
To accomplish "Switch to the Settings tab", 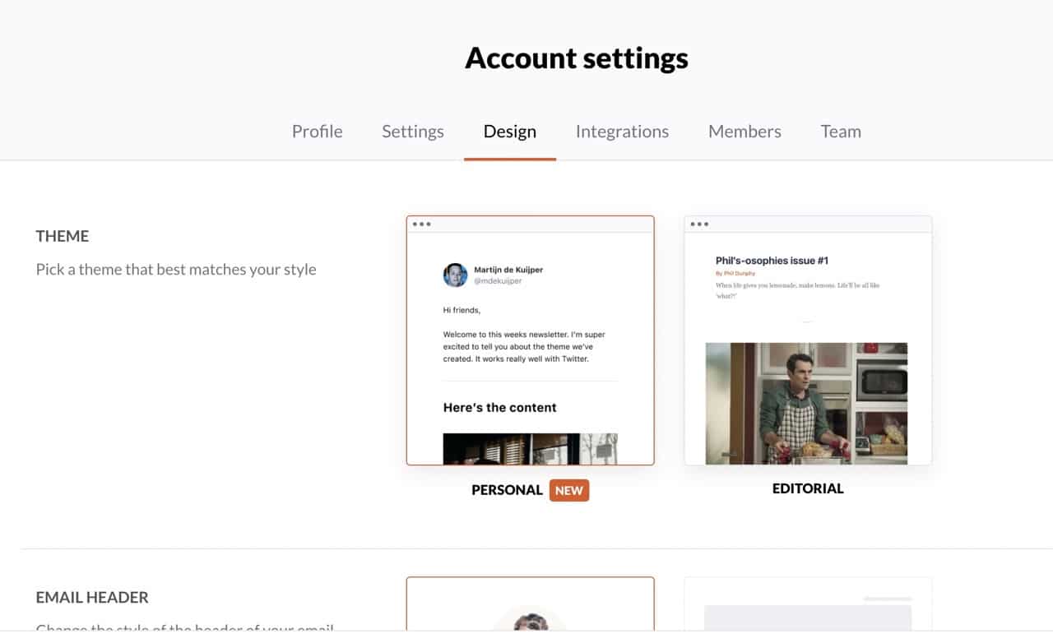I will click(x=412, y=132).
